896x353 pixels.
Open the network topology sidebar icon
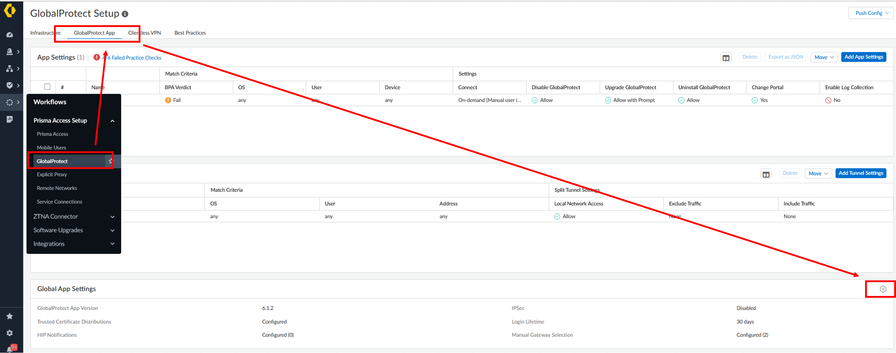[x=10, y=68]
